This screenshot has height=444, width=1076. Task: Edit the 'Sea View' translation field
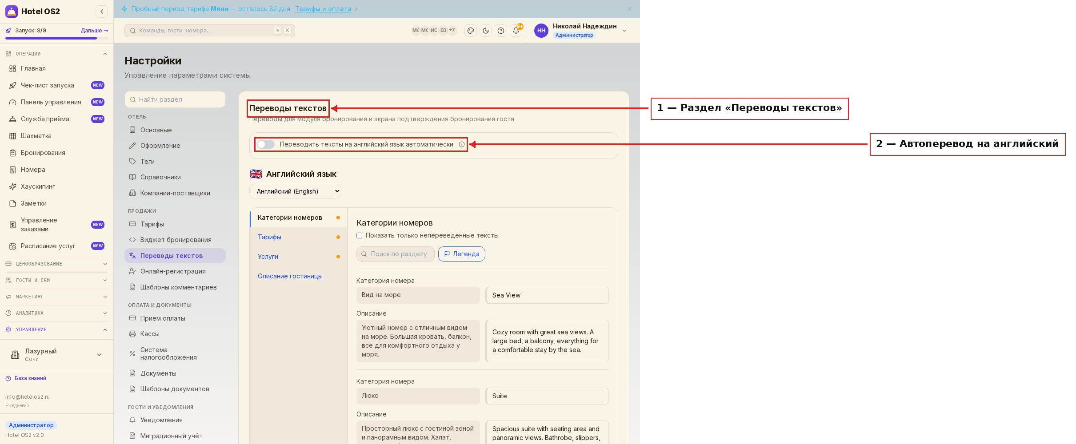tap(547, 295)
